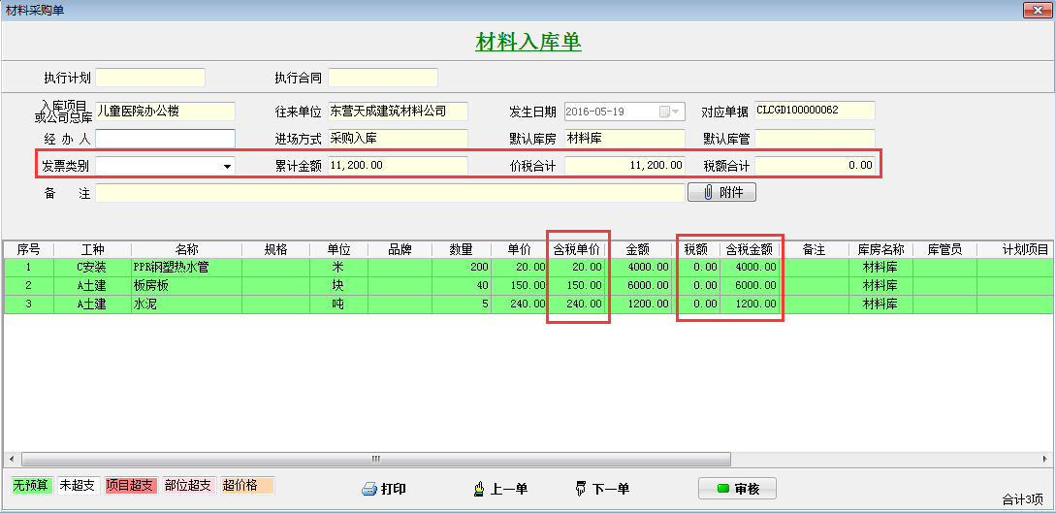This screenshot has width=1056, height=513.
Task: Open the 发生日期 date picker dropdown
Action: 676,112
